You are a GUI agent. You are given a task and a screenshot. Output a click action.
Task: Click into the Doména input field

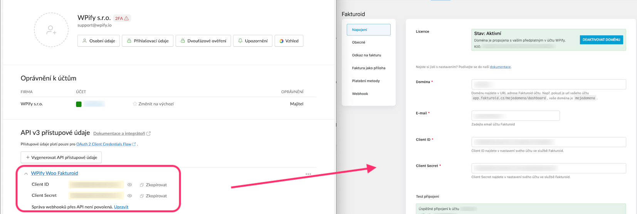coord(548,84)
